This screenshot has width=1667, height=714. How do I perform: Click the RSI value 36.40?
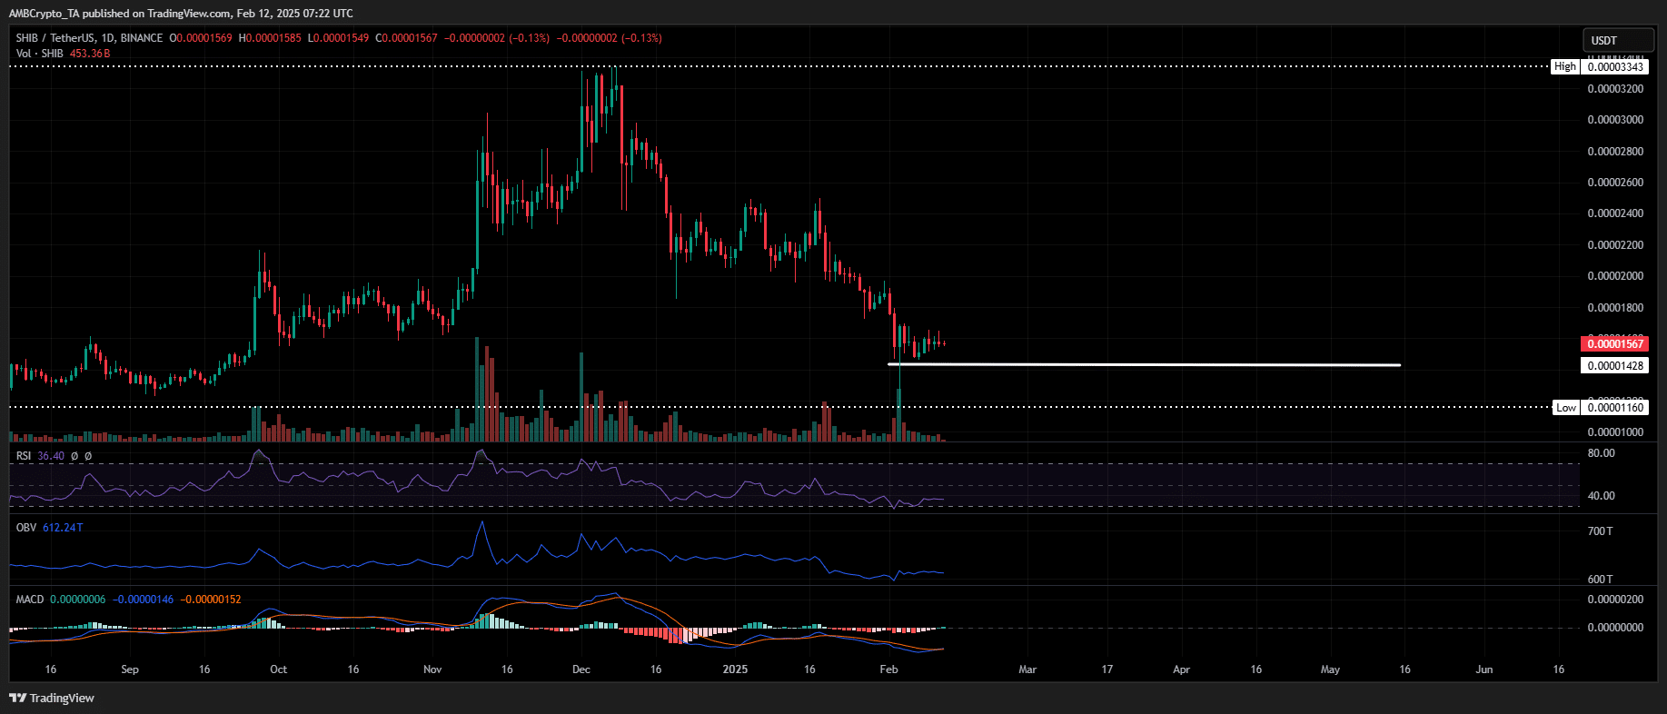coord(51,456)
